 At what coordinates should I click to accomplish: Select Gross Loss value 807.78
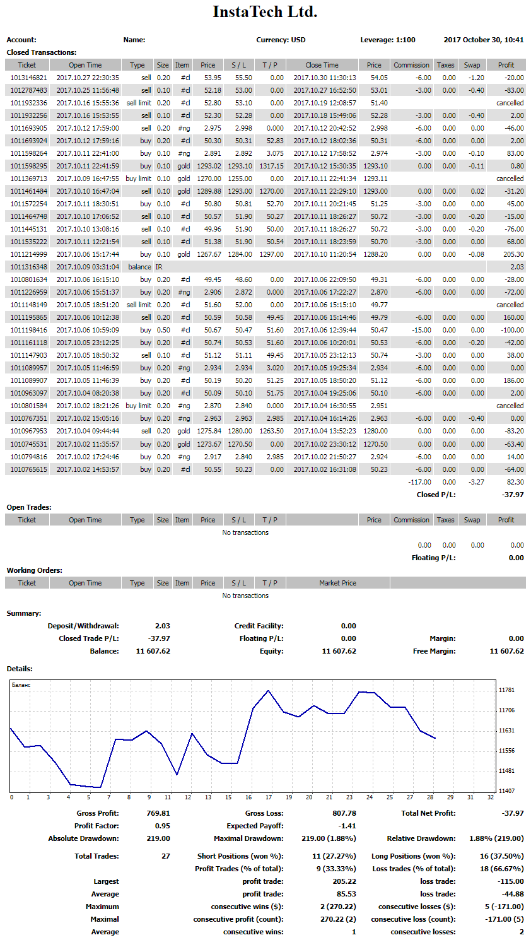click(x=344, y=813)
